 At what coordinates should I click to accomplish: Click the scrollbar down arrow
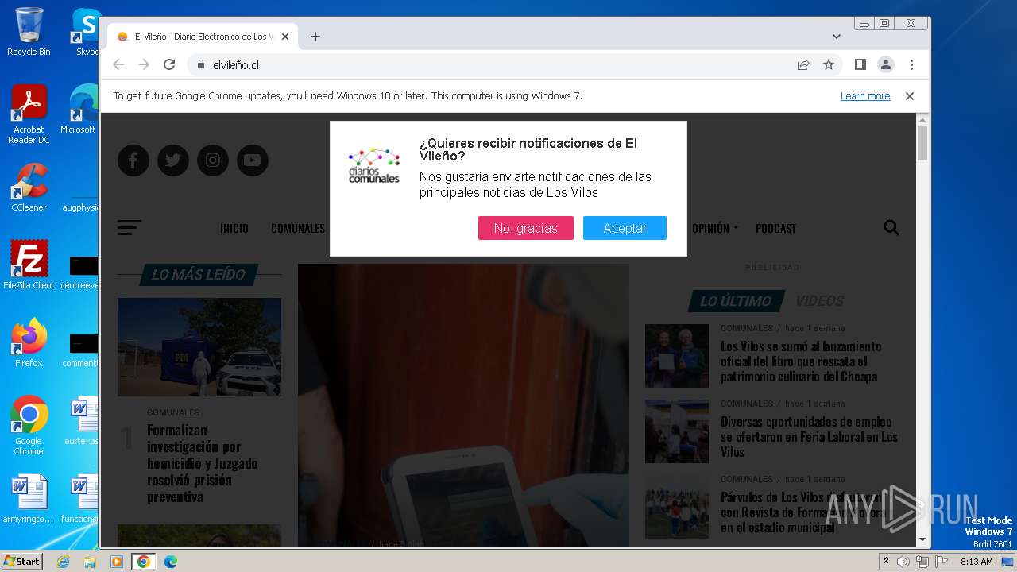[922, 539]
